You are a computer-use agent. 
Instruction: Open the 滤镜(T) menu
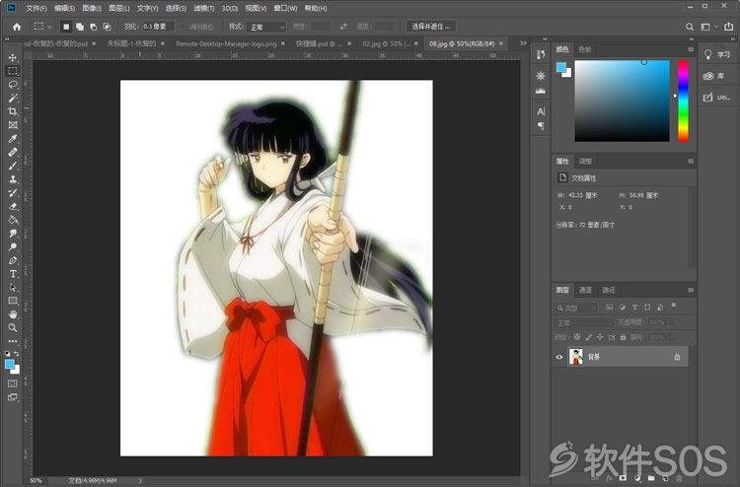[204, 8]
